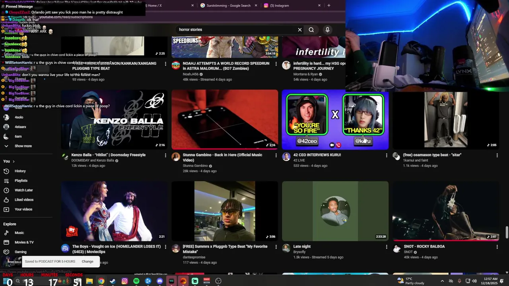Viewport: 509px width, 286px height.
Task: Open Watch Later in the sidebar
Action: [23, 190]
